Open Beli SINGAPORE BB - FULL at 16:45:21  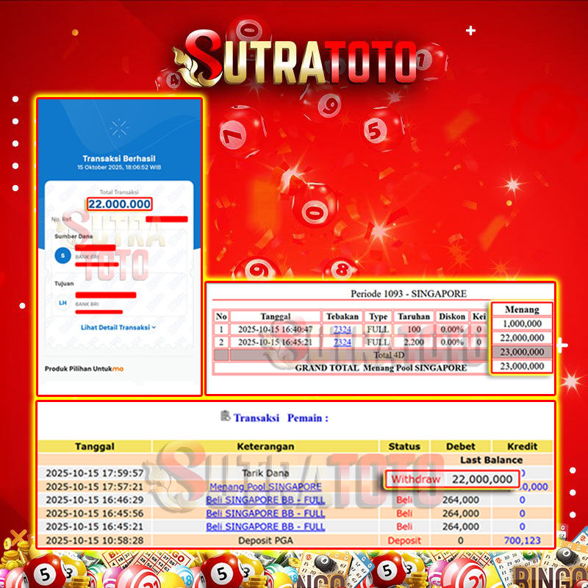click(x=265, y=526)
